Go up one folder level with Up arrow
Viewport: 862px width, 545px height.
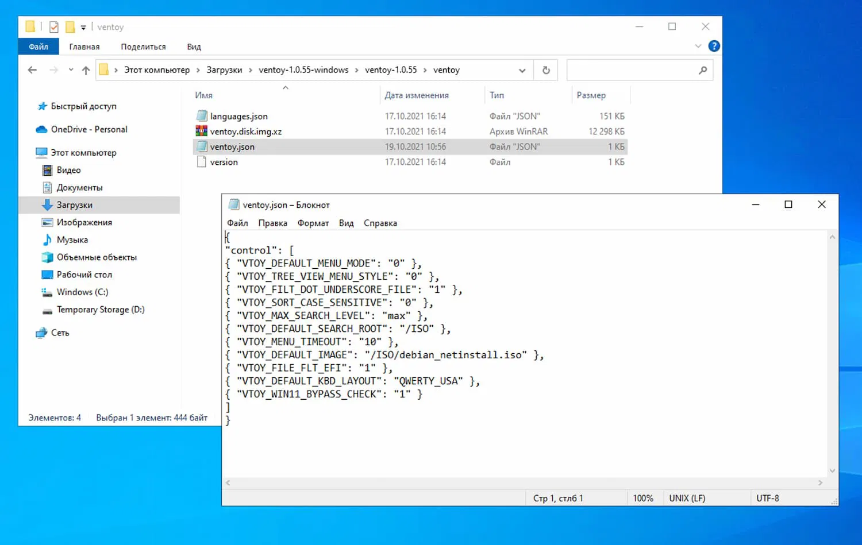[86, 70]
